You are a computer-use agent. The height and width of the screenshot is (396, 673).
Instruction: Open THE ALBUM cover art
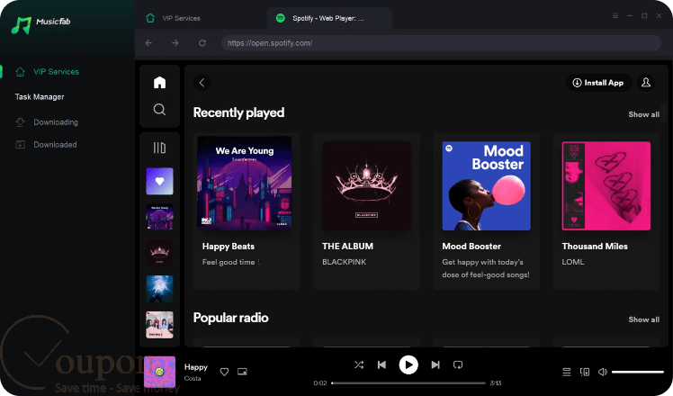[x=366, y=186]
